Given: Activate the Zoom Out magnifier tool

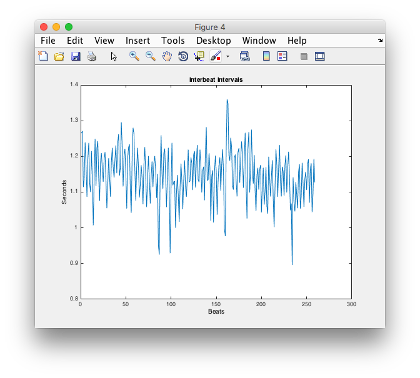Looking at the screenshot, I should tap(151, 56).
